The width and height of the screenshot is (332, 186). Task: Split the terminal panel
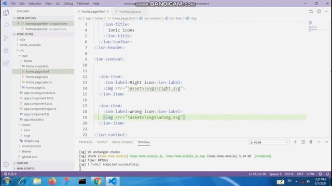303,142
